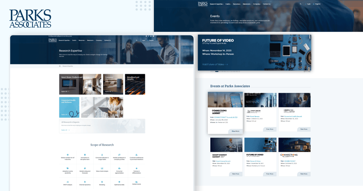Click Market participants & company profiles icon
This screenshot has height=191, width=363.
pyautogui.click(x=119, y=155)
